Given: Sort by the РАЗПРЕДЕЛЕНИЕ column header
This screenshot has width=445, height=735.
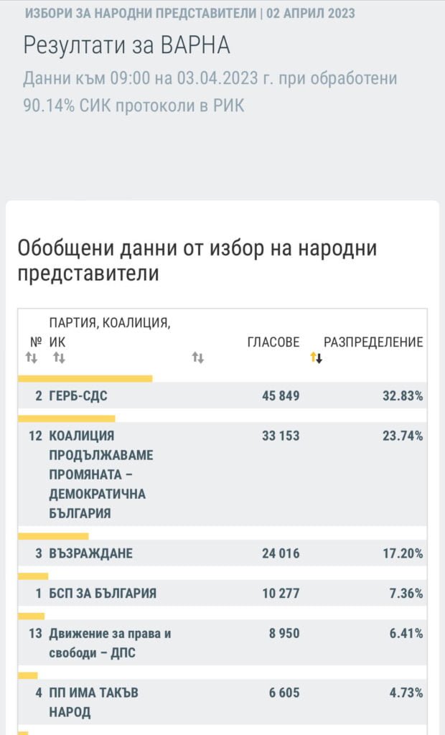Looking at the screenshot, I should pos(373,342).
